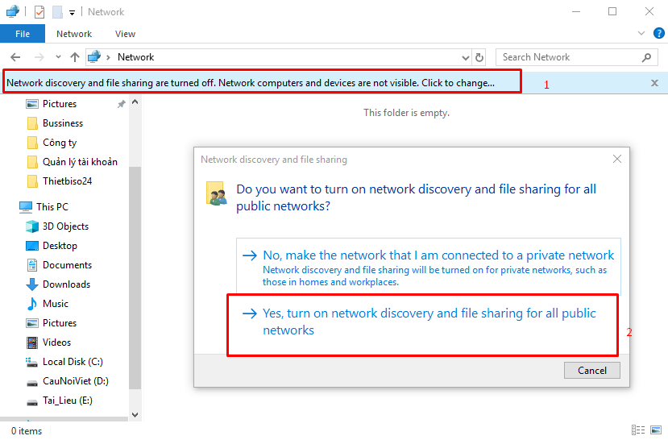This screenshot has height=440, width=668.
Task: Switch to Details view icon
Action: (x=637, y=430)
